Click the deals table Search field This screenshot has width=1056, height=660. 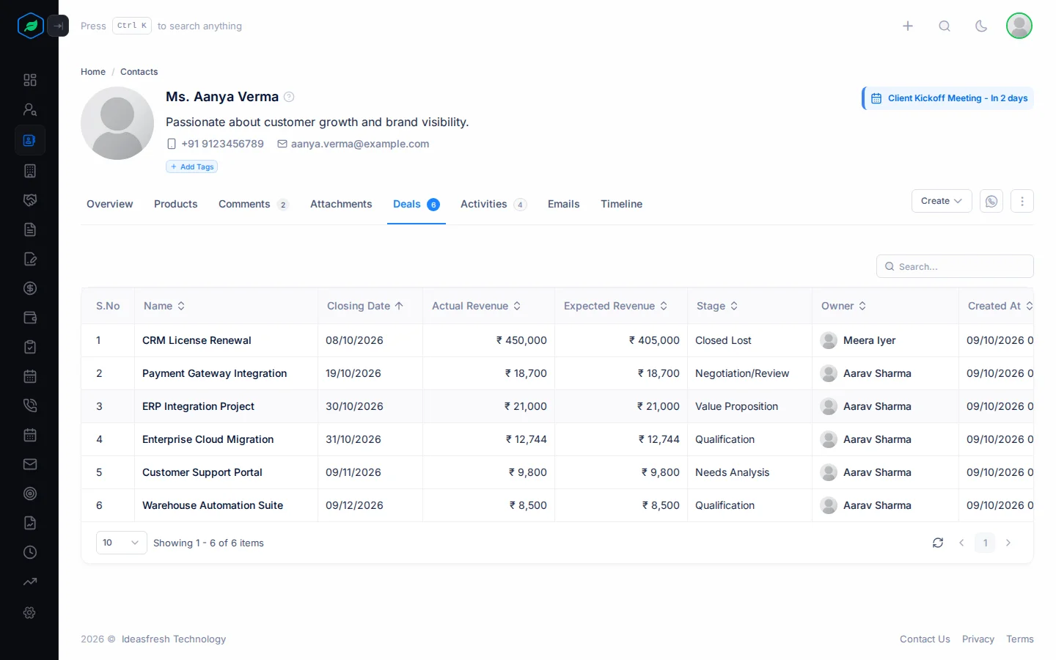tap(955, 266)
